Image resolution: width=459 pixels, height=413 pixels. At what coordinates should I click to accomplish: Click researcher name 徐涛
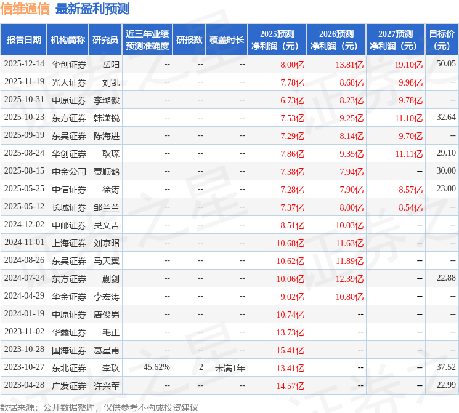click(x=111, y=190)
